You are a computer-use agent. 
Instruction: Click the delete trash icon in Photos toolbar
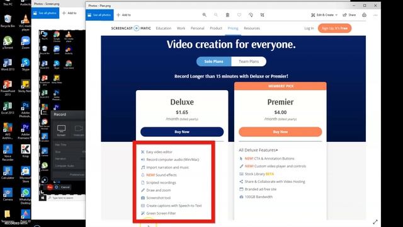(x=227, y=15)
